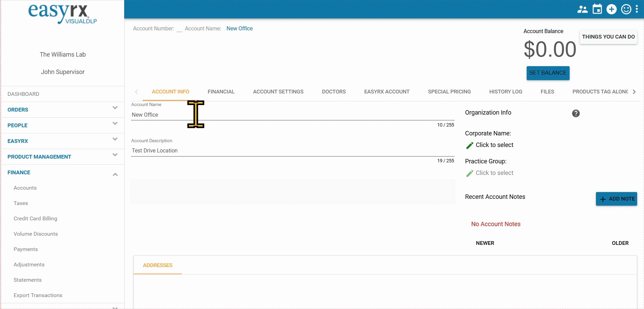The image size is (644, 309).
Task: Click pencil icon under Practice Group
Action: 470,173
